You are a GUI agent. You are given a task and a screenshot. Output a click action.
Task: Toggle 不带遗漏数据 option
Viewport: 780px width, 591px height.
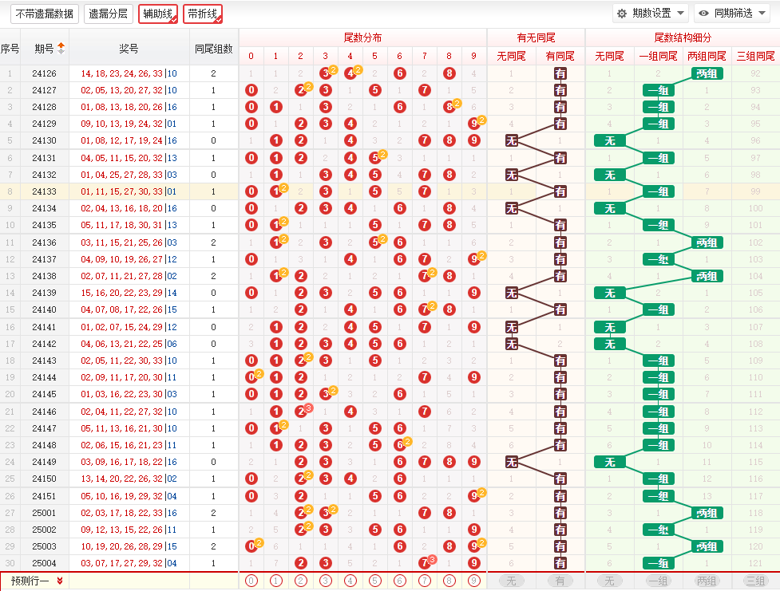[x=45, y=14]
